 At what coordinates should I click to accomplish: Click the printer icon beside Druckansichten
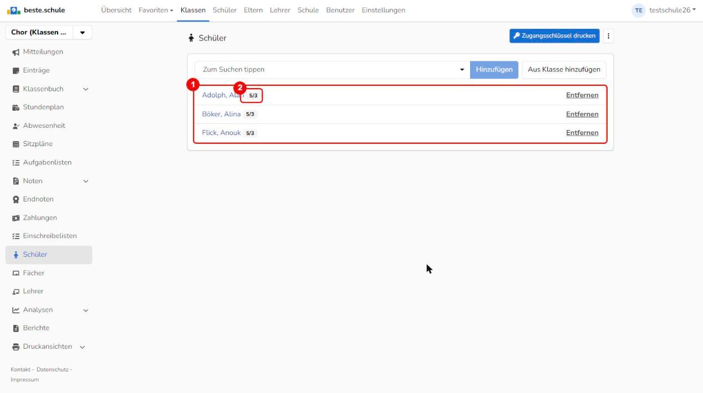[15, 347]
